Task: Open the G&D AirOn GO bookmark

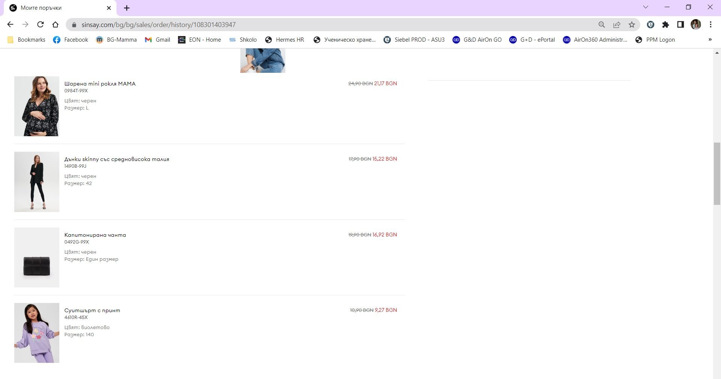Action: (x=477, y=39)
